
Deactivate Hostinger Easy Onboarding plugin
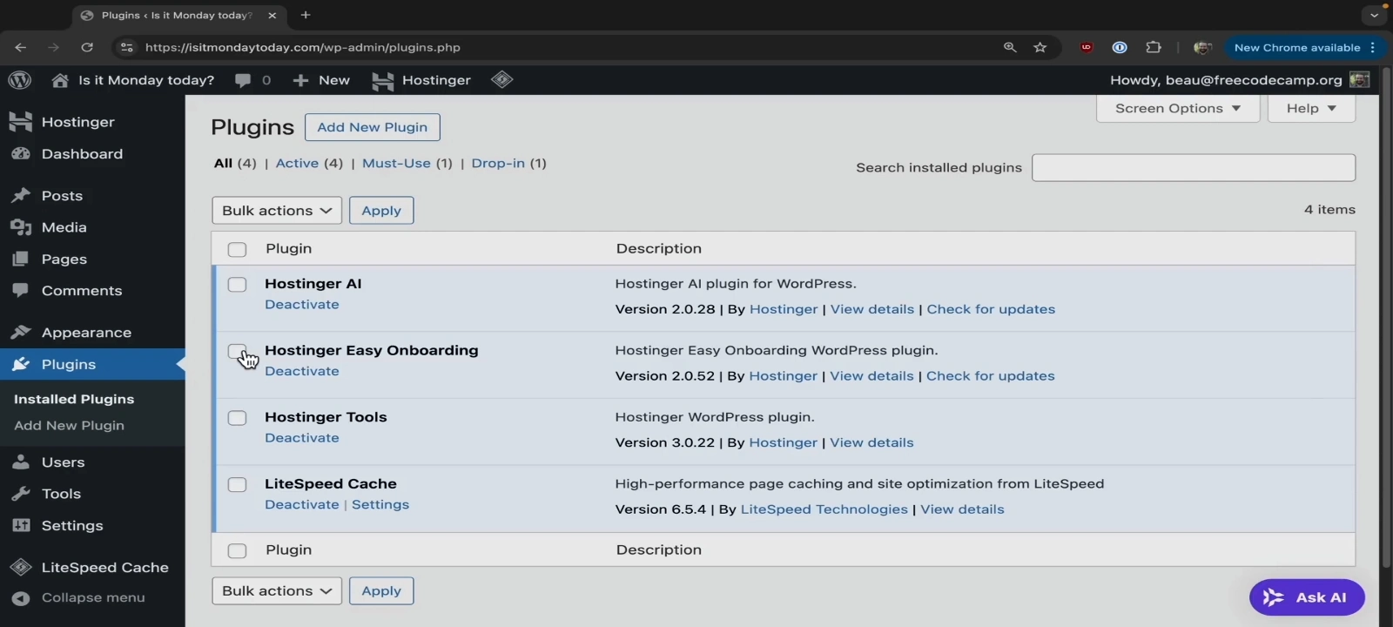pyautogui.click(x=302, y=372)
